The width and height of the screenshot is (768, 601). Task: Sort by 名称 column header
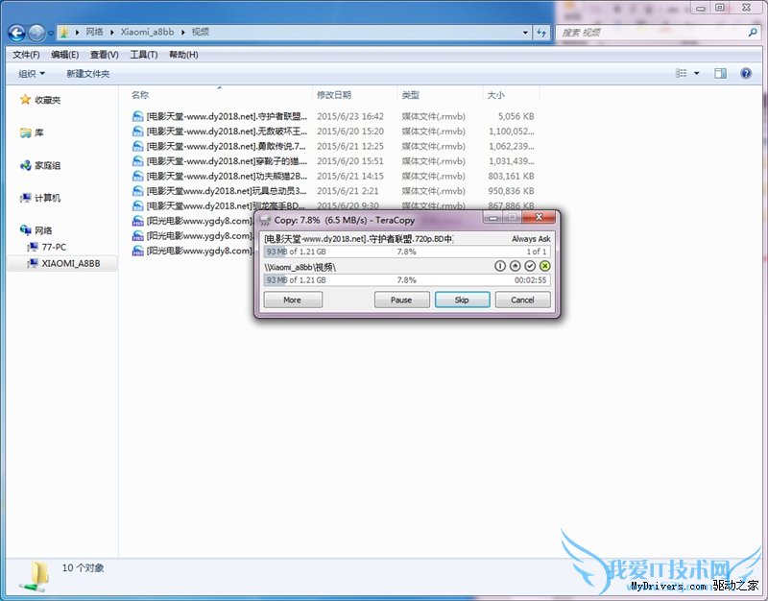click(x=140, y=95)
